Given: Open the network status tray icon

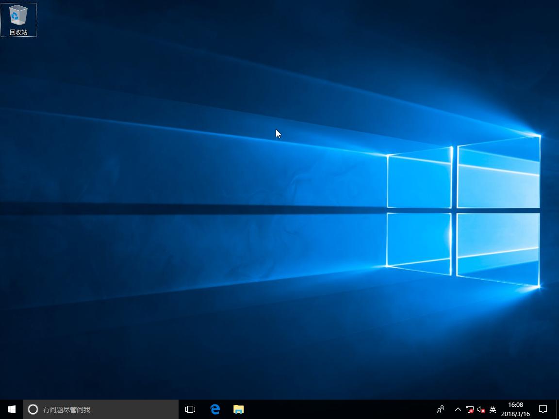Looking at the screenshot, I should [x=470, y=410].
